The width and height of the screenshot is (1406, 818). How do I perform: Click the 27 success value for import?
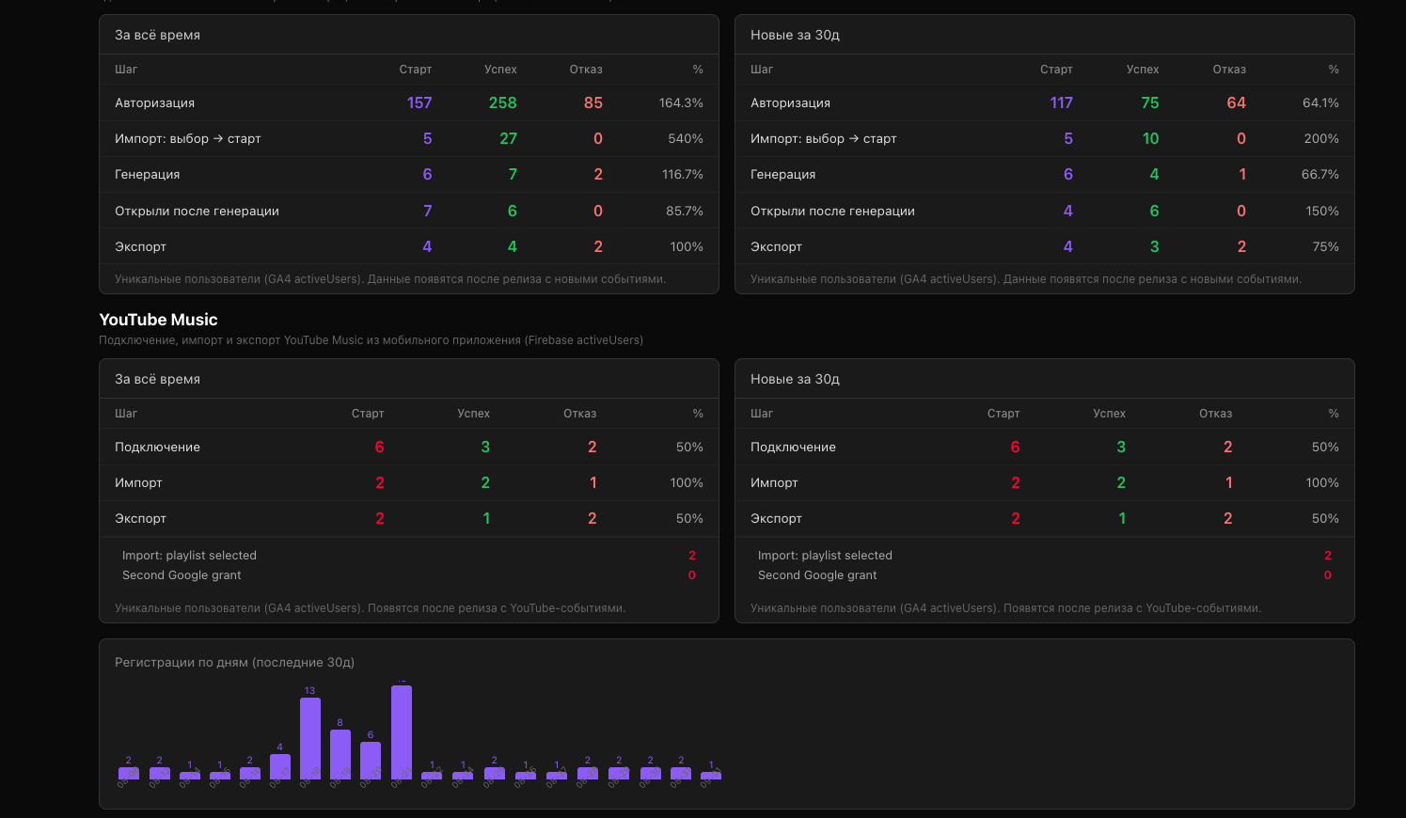[x=508, y=138]
